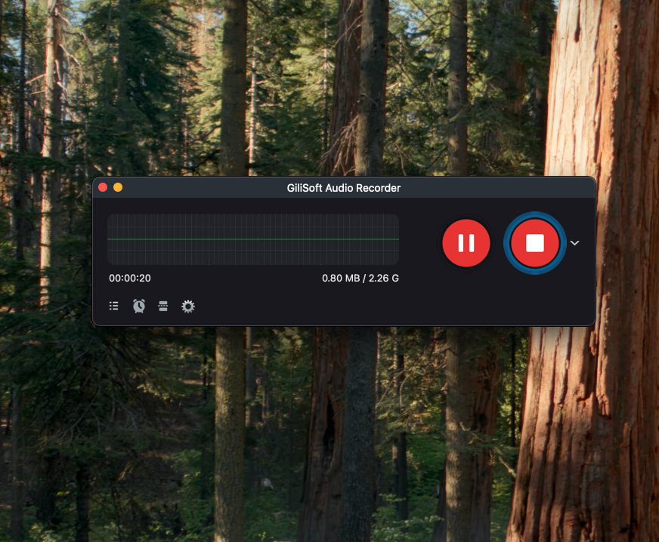Open settings gear icon
Image resolution: width=659 pixels, height=542 pixels.
pyautogui.click(x=188, y=306)
